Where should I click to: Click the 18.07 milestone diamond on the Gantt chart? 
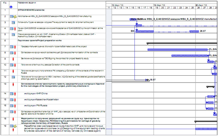[x=148, y=80]
